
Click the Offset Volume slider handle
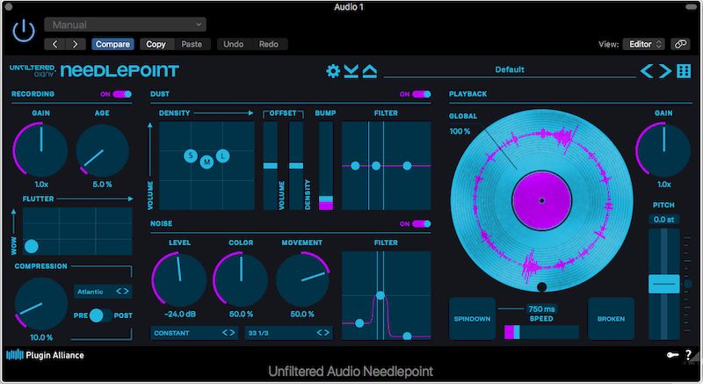pos(271,166)
